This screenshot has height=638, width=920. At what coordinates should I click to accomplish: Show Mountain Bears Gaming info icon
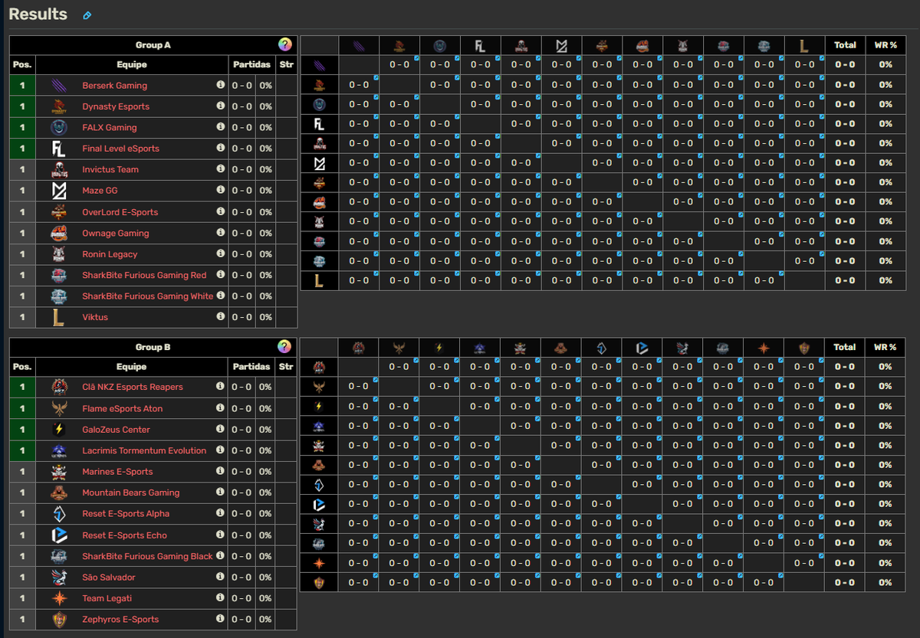pos(221,492)
